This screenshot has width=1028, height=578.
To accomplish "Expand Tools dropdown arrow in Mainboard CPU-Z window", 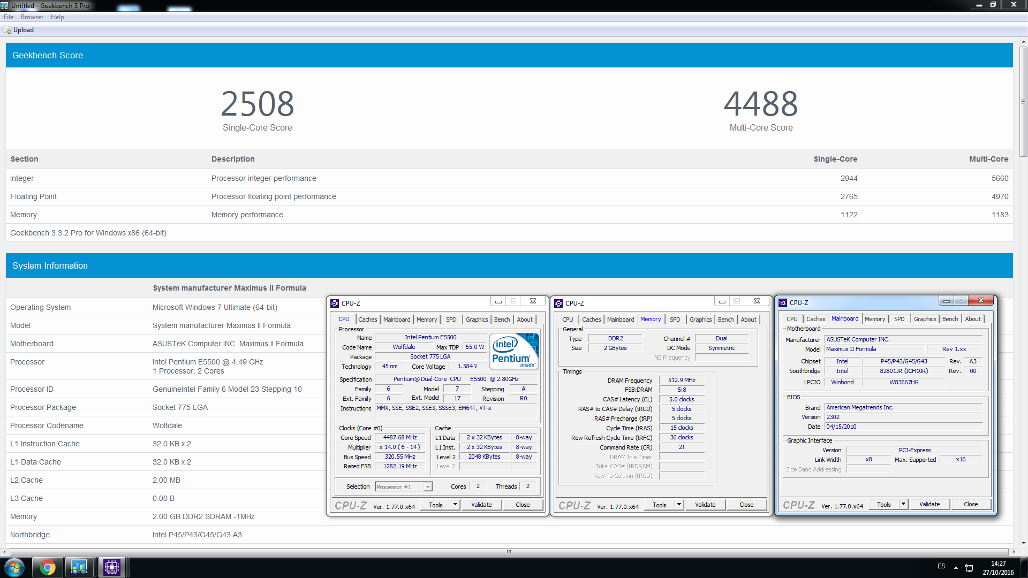I will coord(903,504).
